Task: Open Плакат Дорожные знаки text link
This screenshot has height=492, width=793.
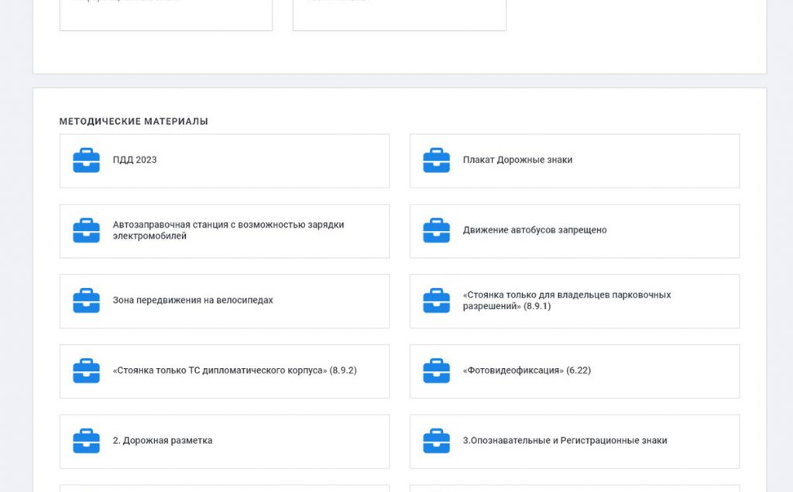Action: 517,160
